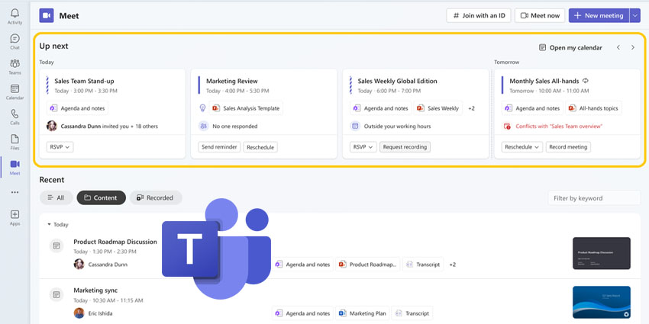
Task: Click the Filter by keyword field
Action: 594,198
